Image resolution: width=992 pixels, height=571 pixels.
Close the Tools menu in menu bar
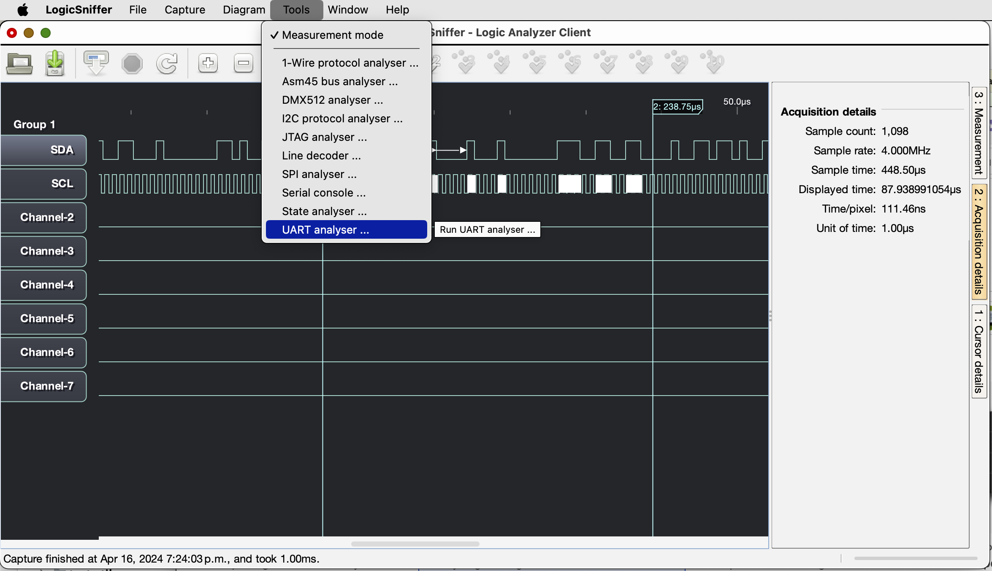click(296, 9)
